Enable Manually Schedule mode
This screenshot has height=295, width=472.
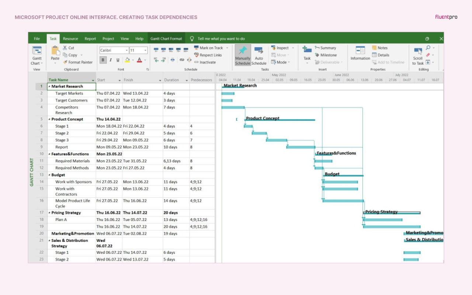[243, 55]
